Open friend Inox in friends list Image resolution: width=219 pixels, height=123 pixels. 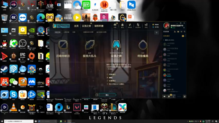click(174, 75)
